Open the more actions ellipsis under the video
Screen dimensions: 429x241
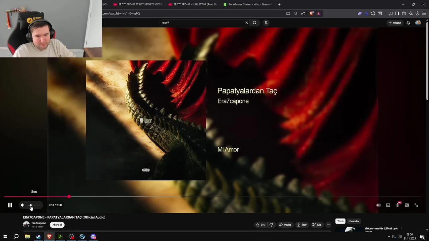328,225
